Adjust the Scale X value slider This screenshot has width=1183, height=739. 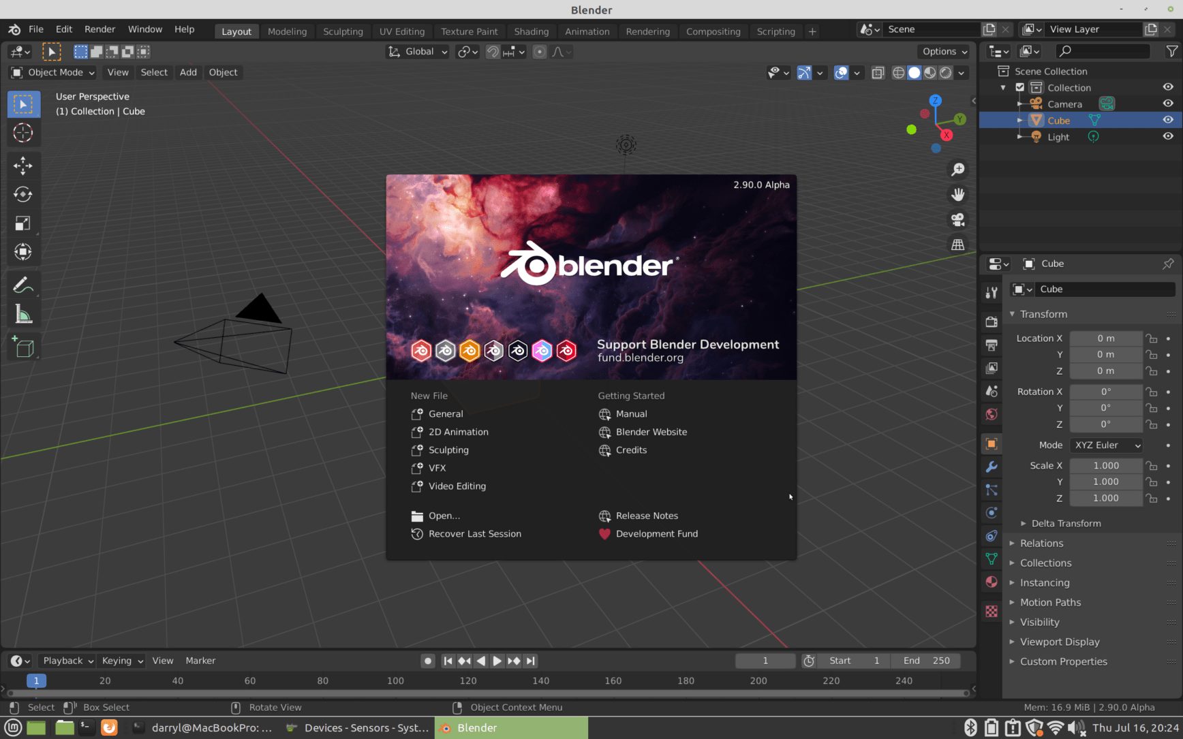tap(1105, 465)
